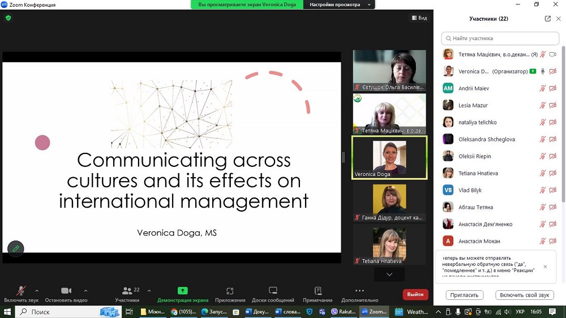Expand audio options arrow beside microphone

coord(37,290)
